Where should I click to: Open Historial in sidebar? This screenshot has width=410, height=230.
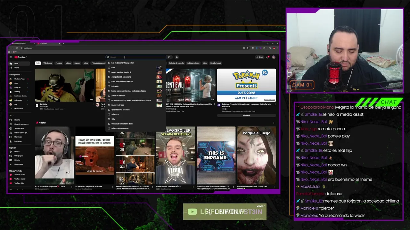19,120
